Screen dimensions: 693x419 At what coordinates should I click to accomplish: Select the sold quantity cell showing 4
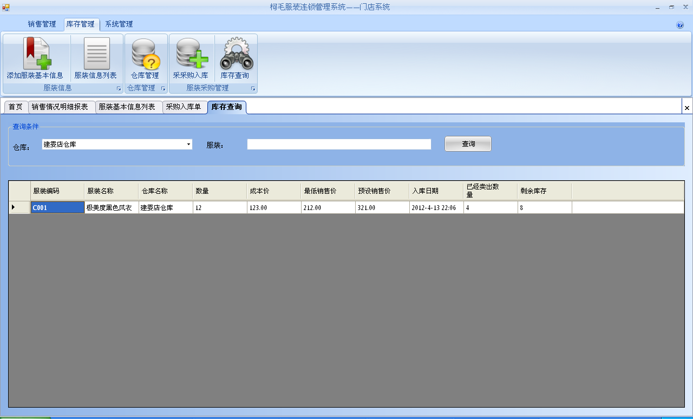[491, 207]
